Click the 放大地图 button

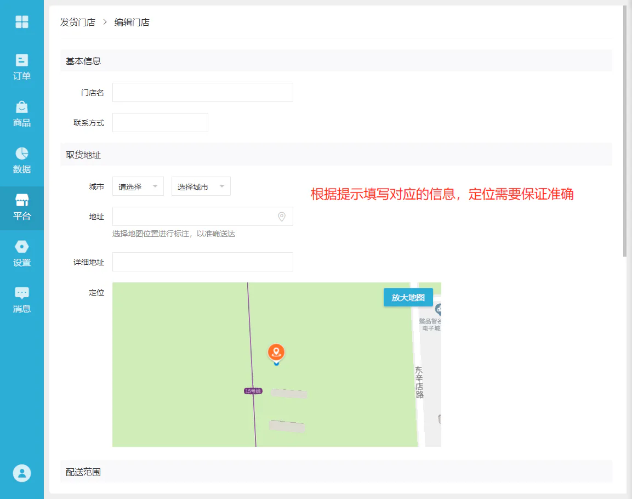click(x=408, y=297)
